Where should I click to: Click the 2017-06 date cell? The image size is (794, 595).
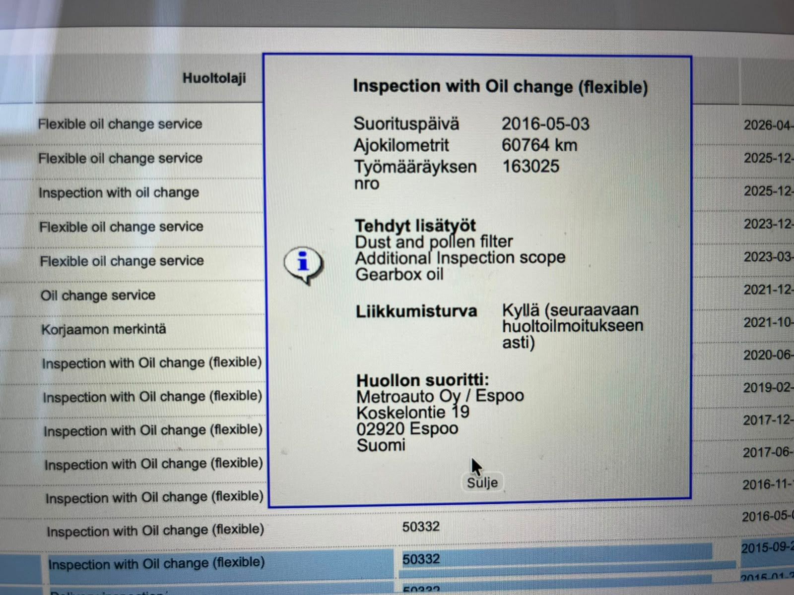pyautogui.click(x=768, y=452)
